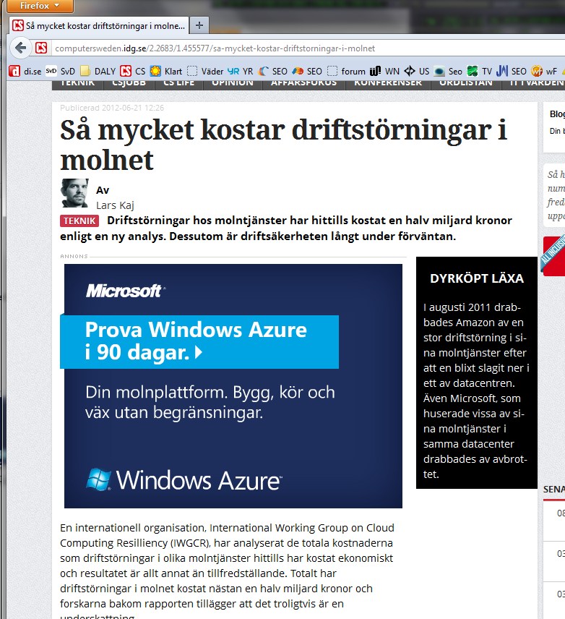The width and height of the screenshot is (565, 619).
Task: Open the US bookmark
Action: (417, 71)
